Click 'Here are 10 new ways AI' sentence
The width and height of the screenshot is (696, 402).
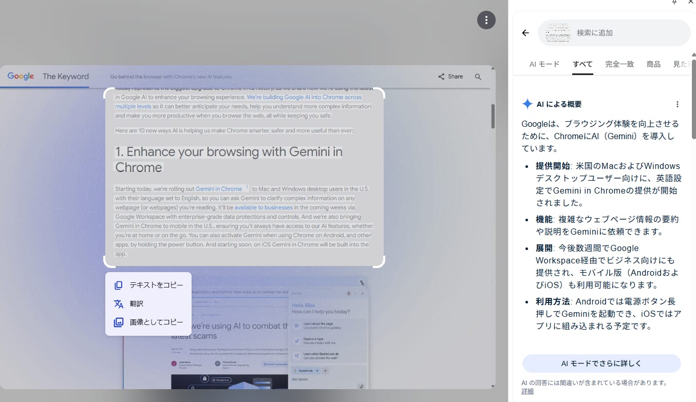[x=234, y=130]
